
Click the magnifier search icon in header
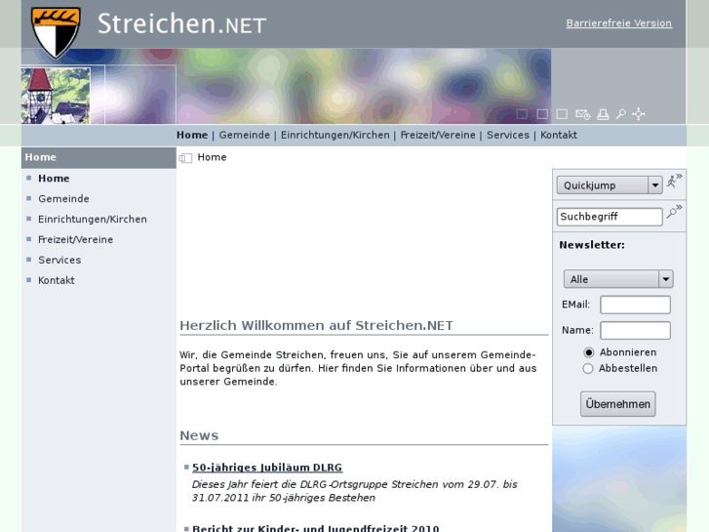[x=621, y=114]
